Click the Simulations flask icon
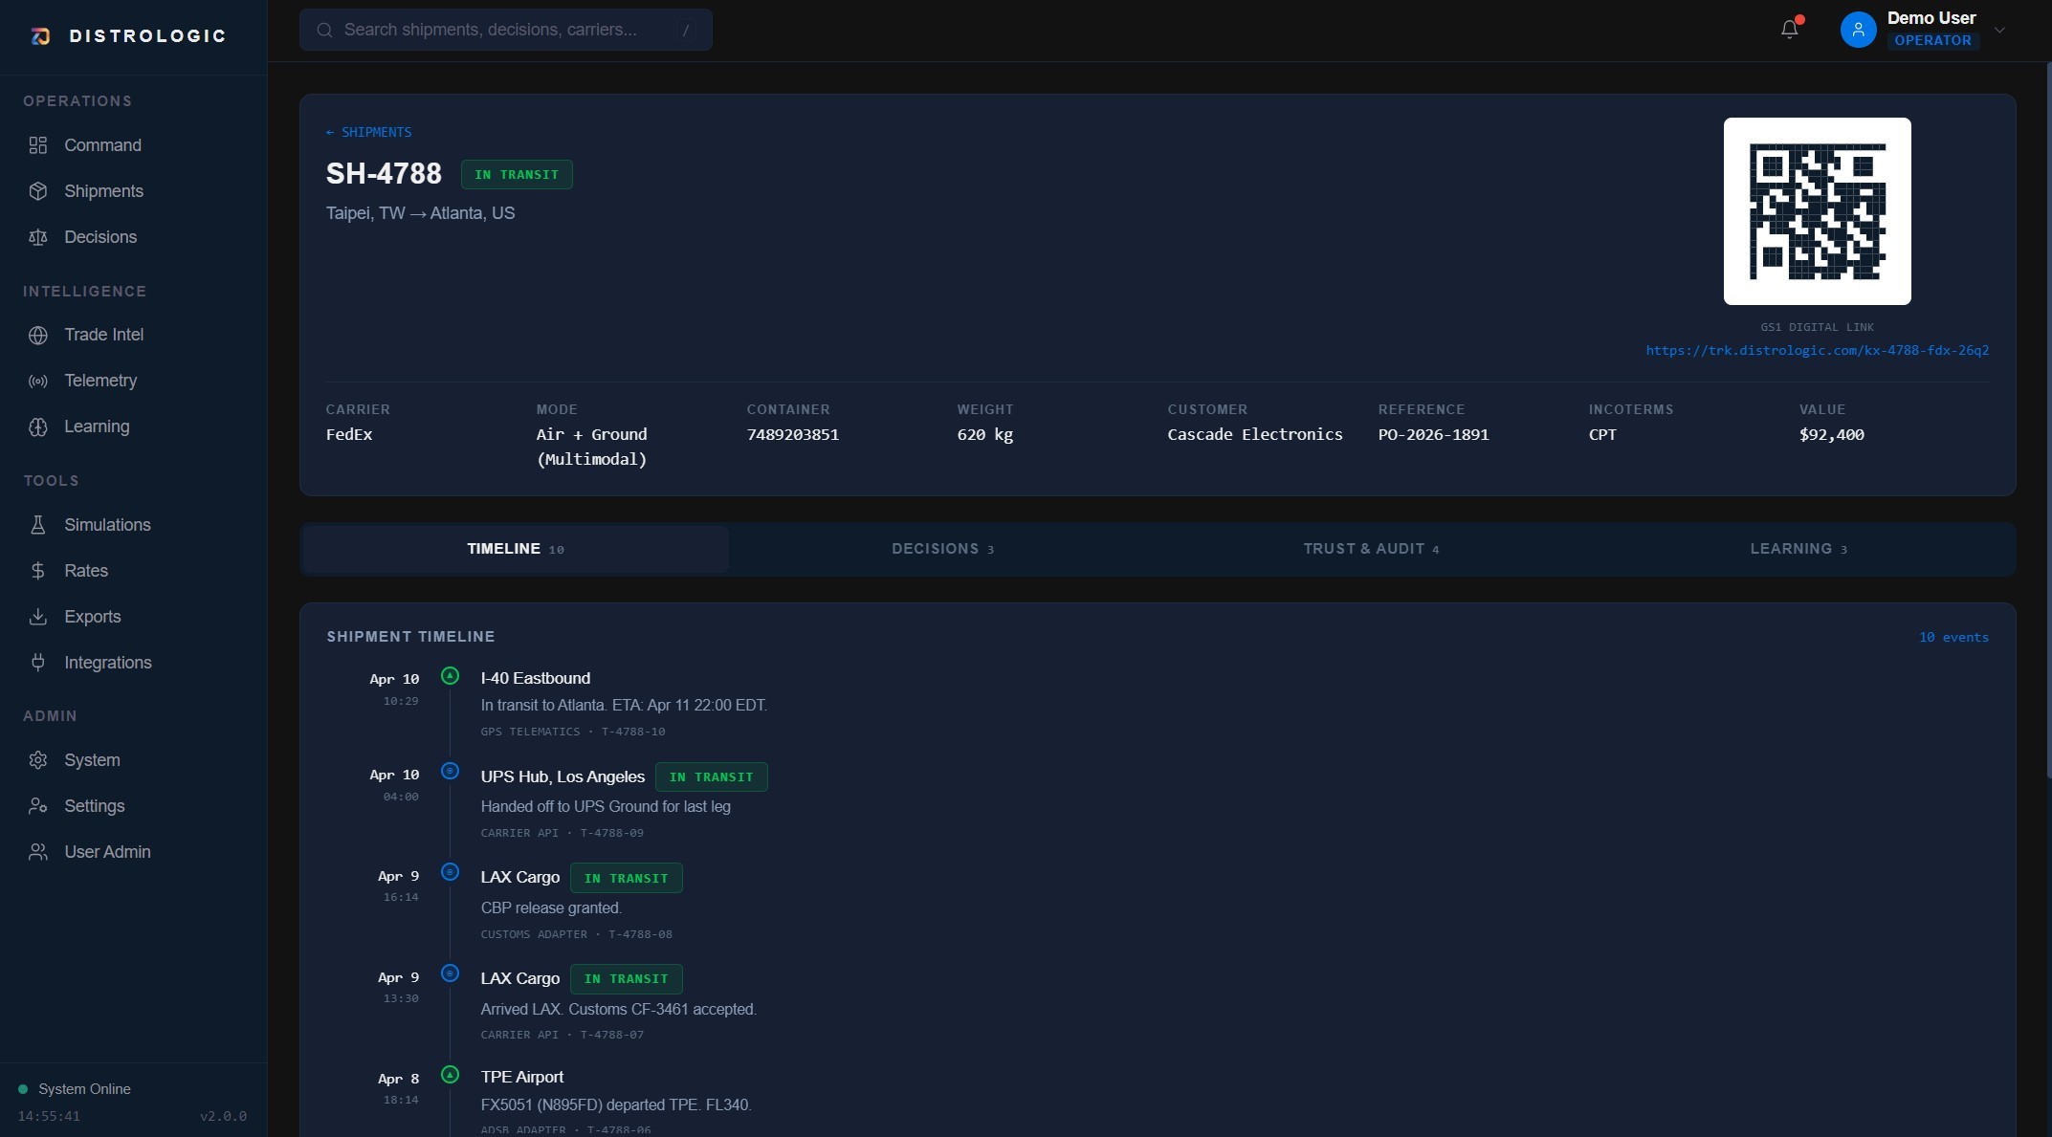The image size is (2052, 1137). [x=38, y=525]
